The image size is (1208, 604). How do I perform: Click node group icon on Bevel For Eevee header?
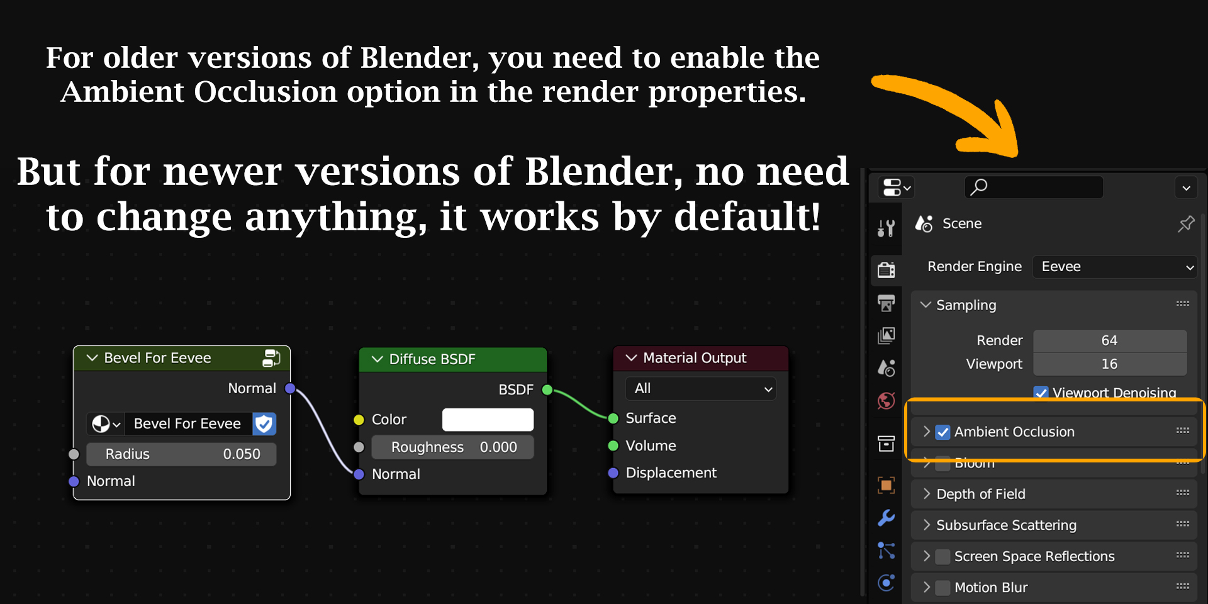pyautogui.click(x=271, y=358)
